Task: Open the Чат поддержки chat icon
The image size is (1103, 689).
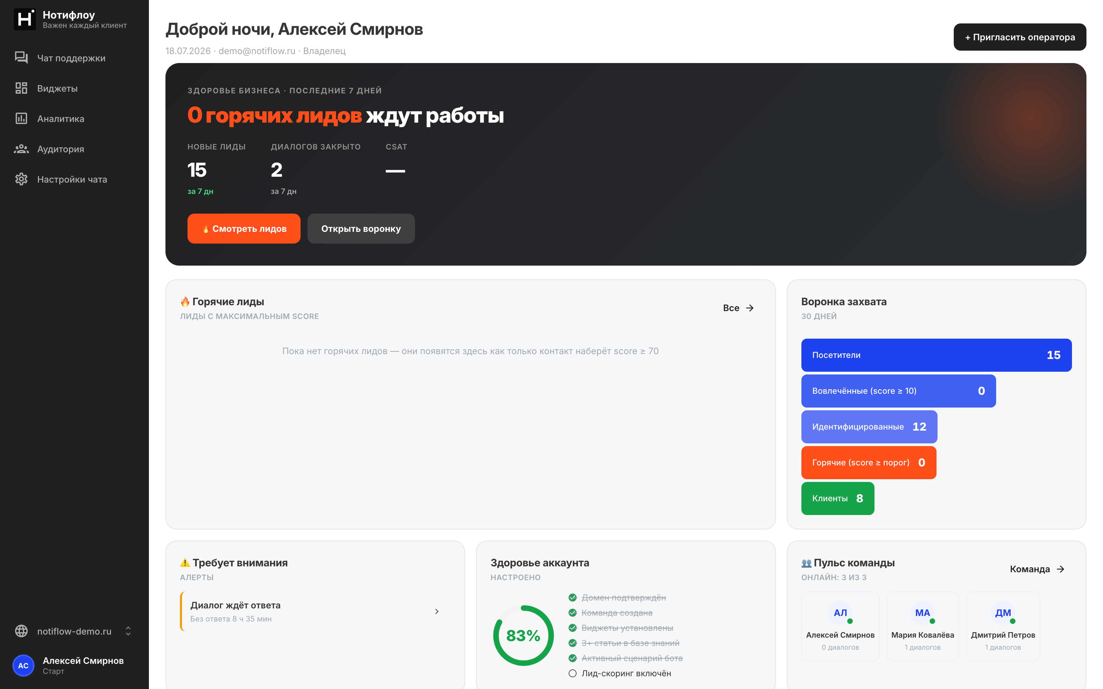Action: (21, 58)
